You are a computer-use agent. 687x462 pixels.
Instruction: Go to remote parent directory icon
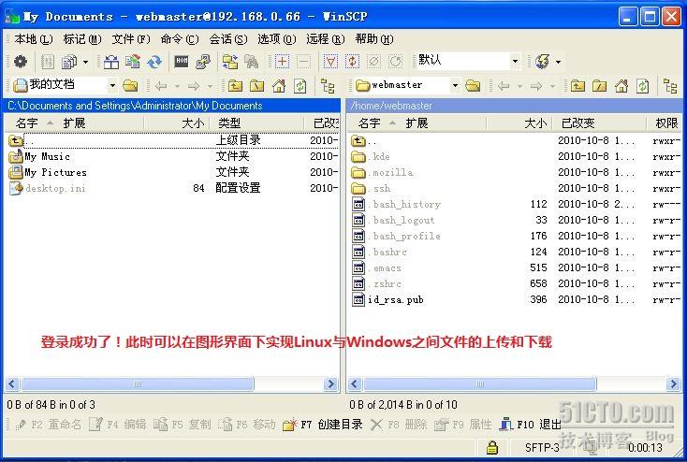(577, 86)
